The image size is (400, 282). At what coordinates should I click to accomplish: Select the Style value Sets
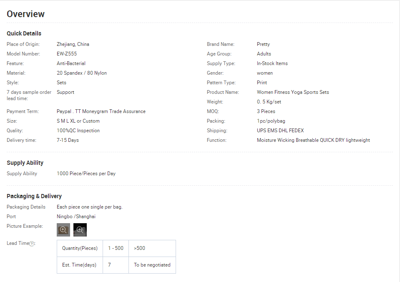click(x=61, y=83)
